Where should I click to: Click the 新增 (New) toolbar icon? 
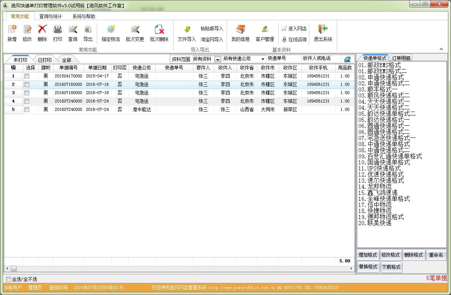click(12, 30)
